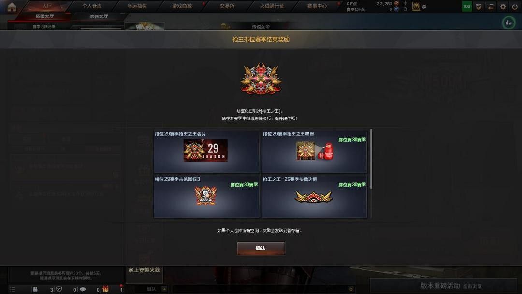Expand the 组队 team channel arrow
This screenshot has width=522, height=294.
(164, 289)
